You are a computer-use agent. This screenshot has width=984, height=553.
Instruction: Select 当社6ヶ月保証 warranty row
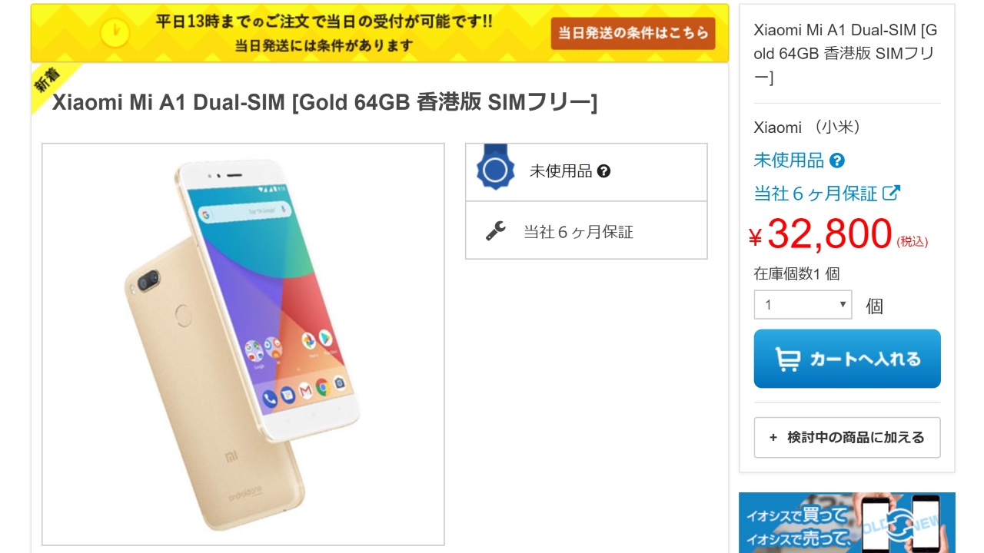pyautogui.click(x=587, y=230)
